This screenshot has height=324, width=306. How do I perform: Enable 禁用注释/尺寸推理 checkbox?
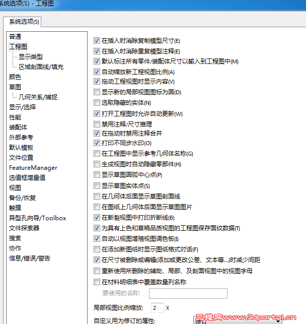pyautogui.click(x=97, y=124)
